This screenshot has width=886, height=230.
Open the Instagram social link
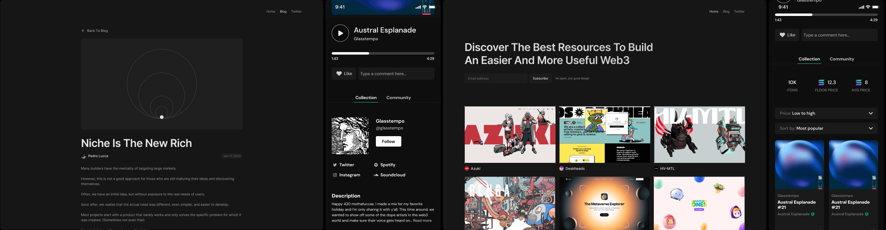coord(346,175)
